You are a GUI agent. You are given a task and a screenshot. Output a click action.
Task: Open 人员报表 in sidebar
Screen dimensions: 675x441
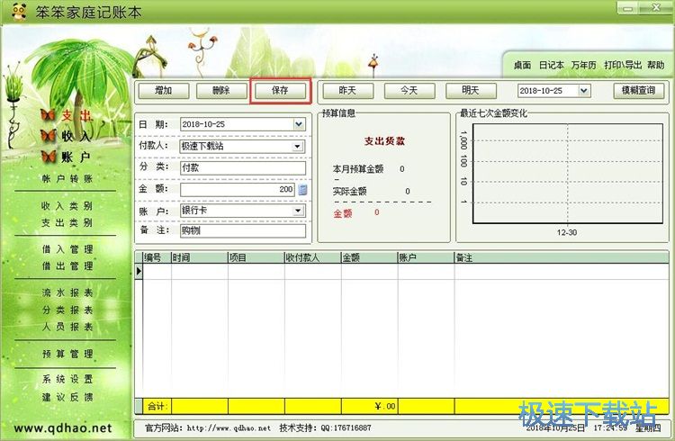point(67,327)
